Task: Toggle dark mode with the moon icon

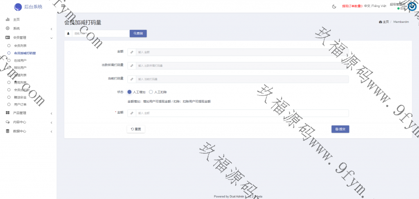Action: click(334, 6)
